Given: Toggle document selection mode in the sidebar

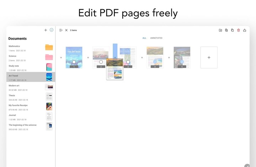Looking at the screenshot, I should [52, 30].
